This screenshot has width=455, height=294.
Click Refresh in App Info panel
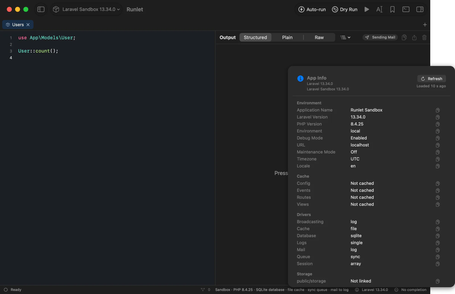click(431, 79)
